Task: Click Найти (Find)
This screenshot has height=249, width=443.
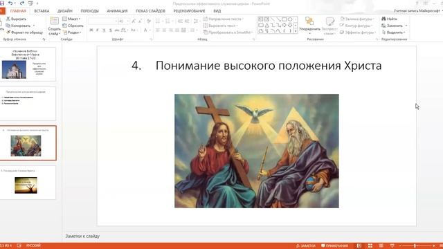Action: [x=389, y=19]
